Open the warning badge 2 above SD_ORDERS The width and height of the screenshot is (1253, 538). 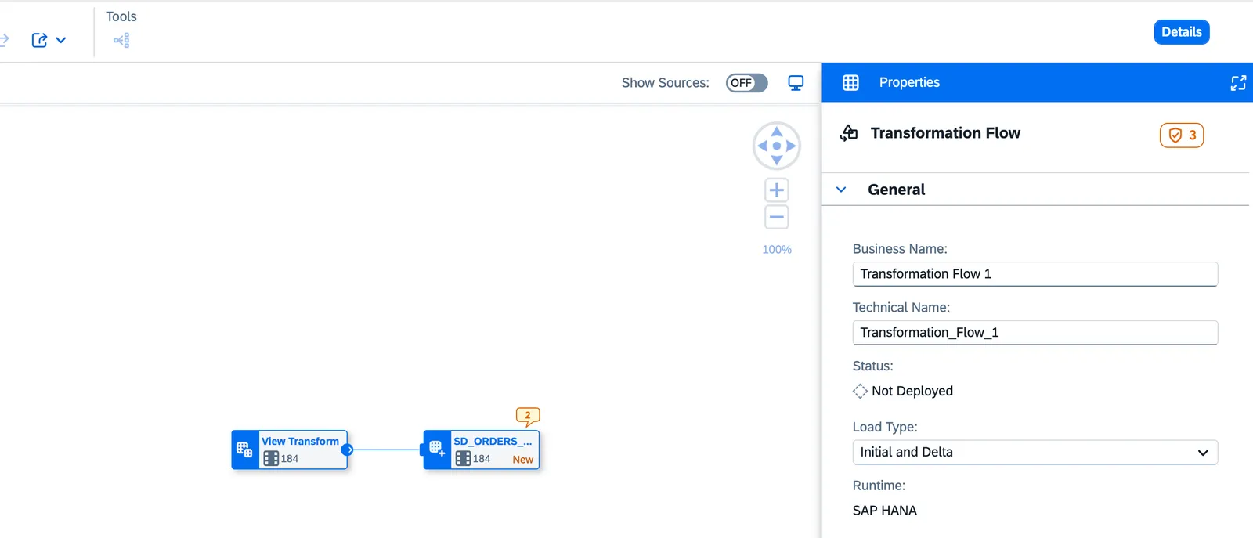click(x=528, y=417)
